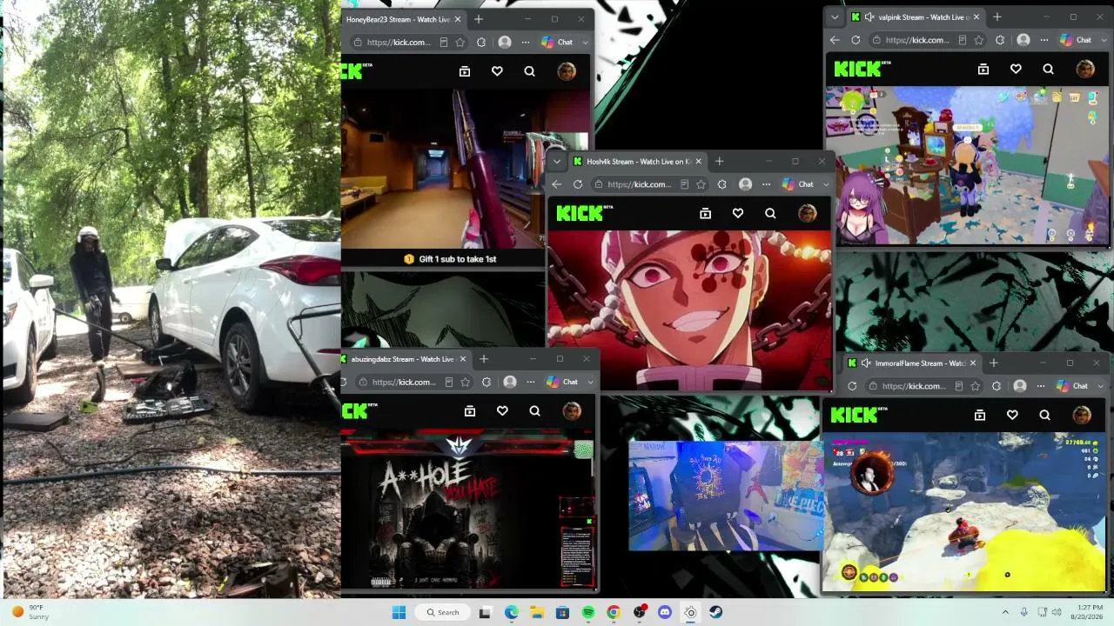Viewport: 1114px width, 626px height.
Task: Open the three-dot menu in Hosh4k window
Action: coord(767,184)
